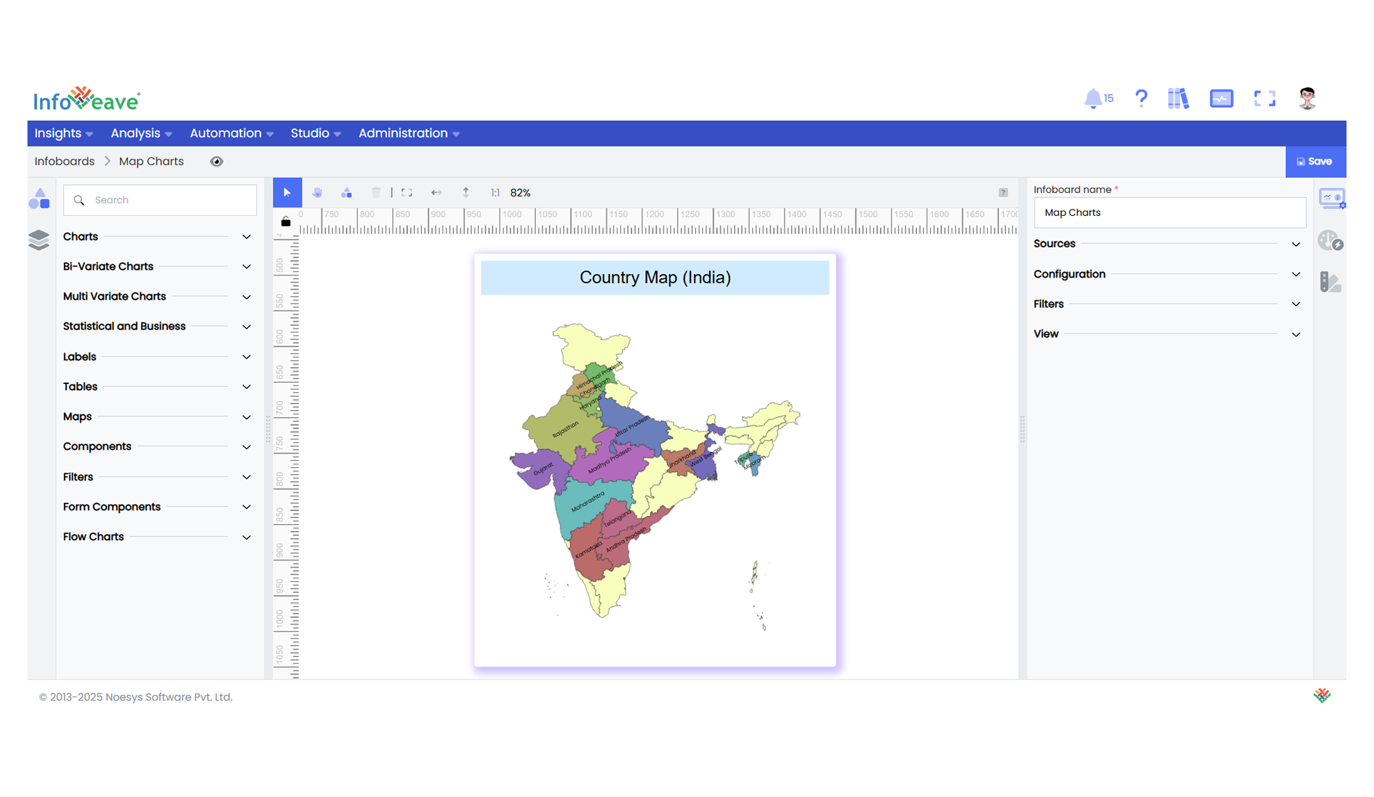Toggle the ruler lock icon
Image resolution: width=1374 pixels, height=797 pixels.
click(286, 221)
